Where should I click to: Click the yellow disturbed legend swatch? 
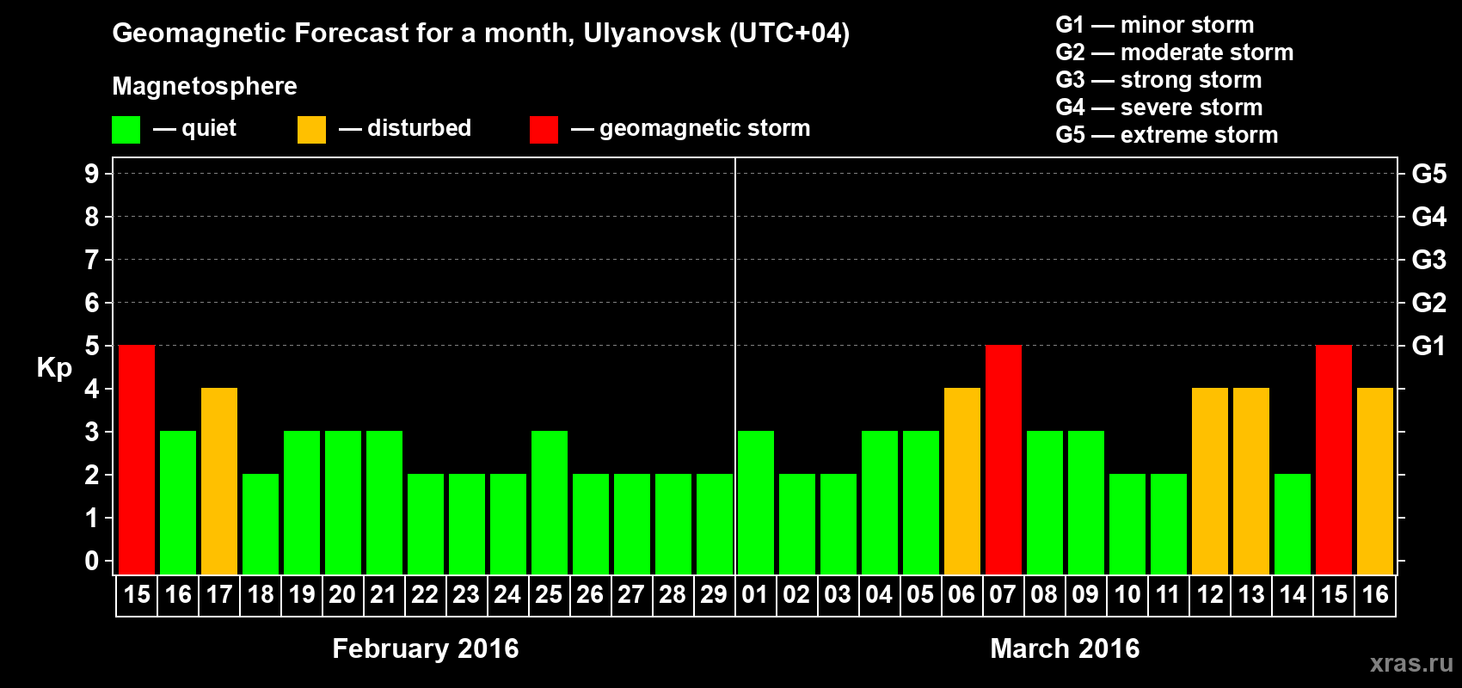click(x=311, y=130)
